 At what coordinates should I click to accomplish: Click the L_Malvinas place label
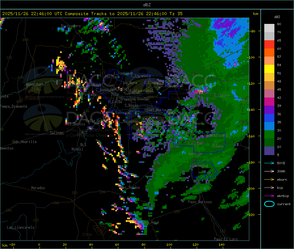129,121
